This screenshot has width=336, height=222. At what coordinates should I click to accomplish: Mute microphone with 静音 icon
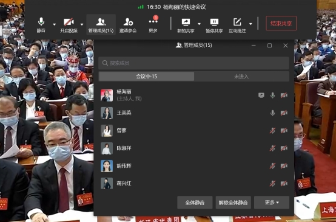point(41,25)
